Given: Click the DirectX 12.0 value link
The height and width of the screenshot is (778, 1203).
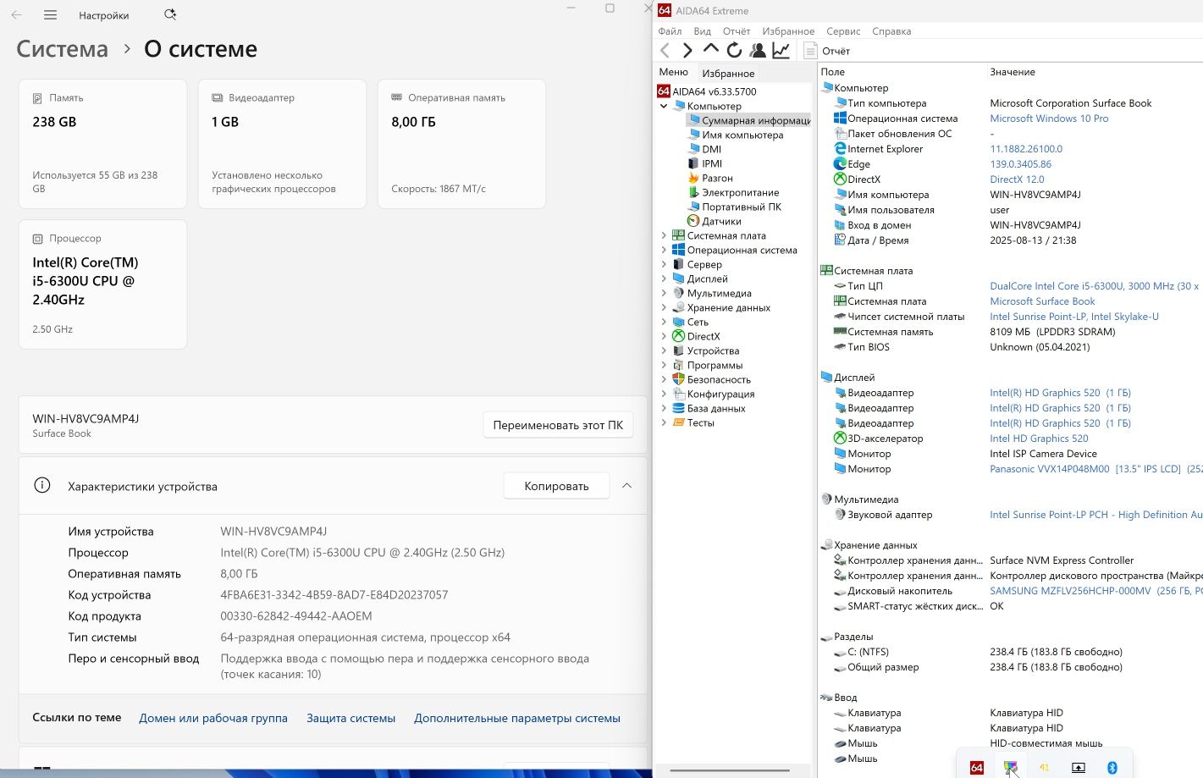Looking at the screenshot, I should [x=1017, y=179].
